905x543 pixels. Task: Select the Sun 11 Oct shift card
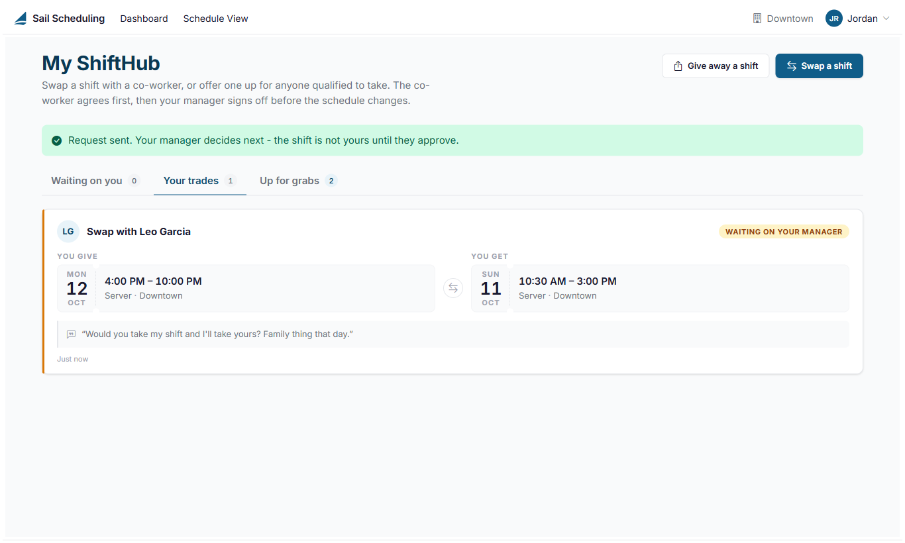(x=661, y=288)
